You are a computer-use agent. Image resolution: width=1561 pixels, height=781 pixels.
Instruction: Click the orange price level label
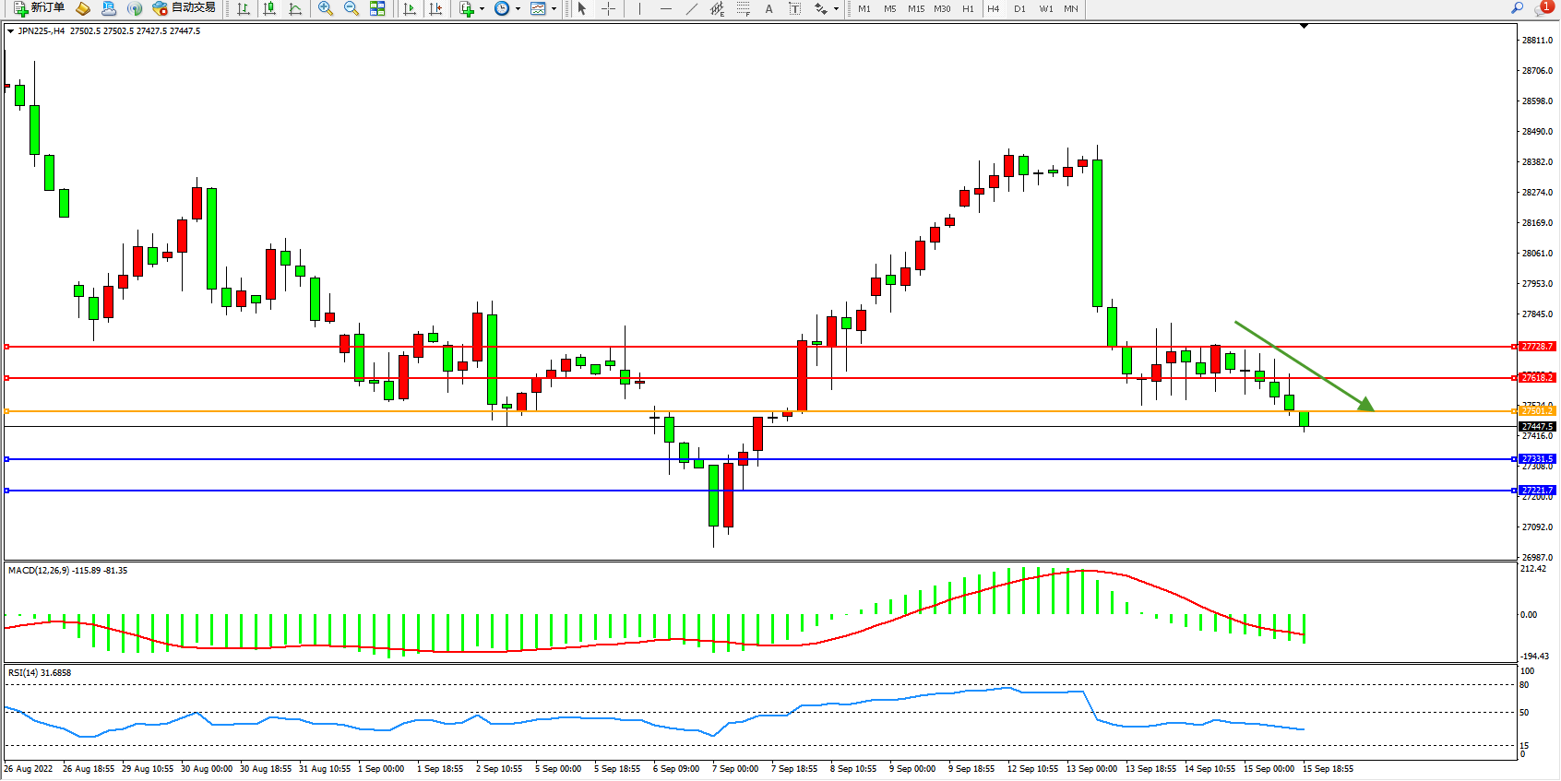coord(1537,411)
